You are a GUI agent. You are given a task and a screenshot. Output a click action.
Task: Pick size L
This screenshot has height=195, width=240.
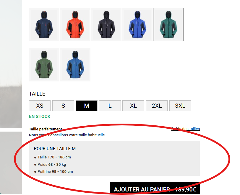110,106
